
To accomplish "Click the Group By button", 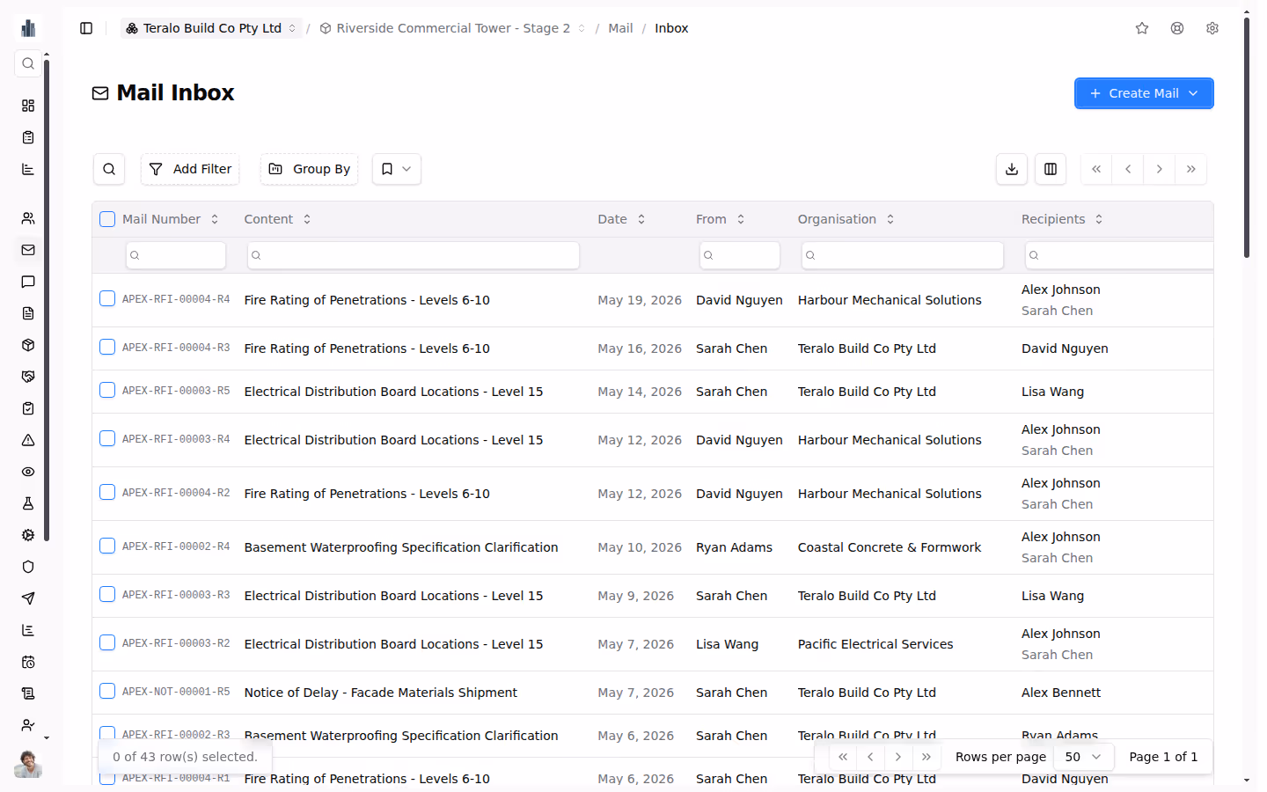I will coord(310,169).
